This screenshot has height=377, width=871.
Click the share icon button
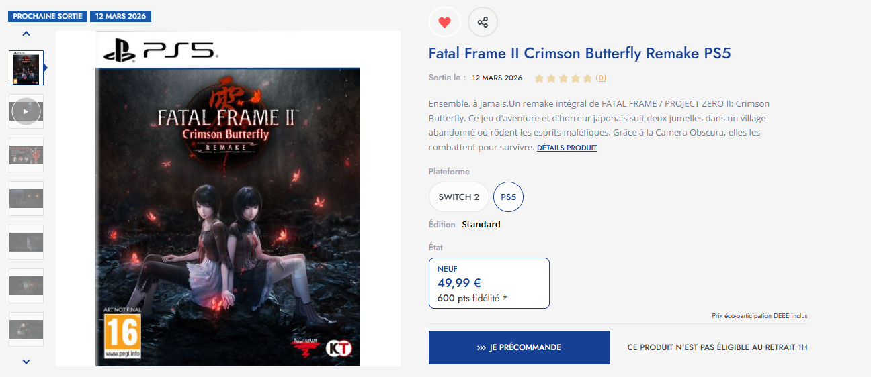point(483,22)
